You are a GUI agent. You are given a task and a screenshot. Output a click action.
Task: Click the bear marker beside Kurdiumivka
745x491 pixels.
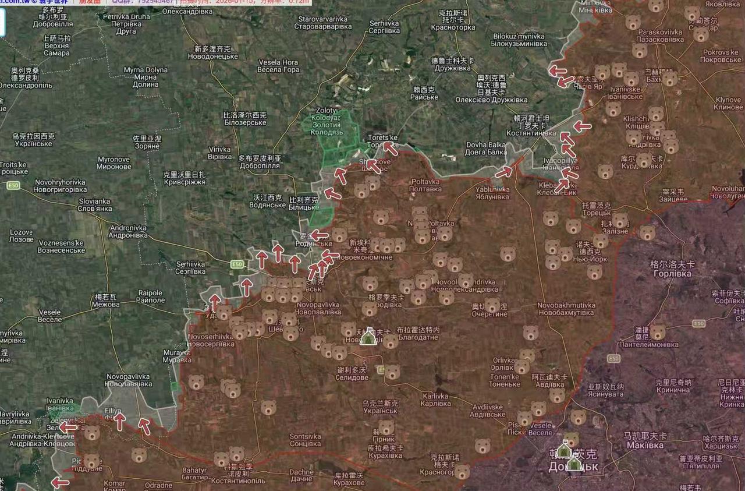(x=644, y=160)
